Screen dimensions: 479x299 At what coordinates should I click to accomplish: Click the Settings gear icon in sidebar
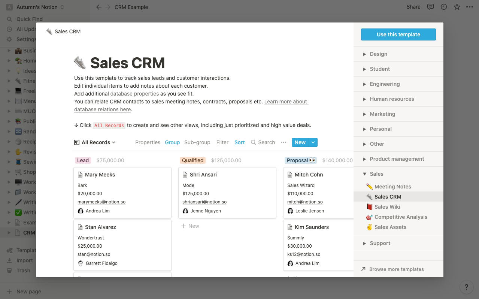[x=9, y=39]
